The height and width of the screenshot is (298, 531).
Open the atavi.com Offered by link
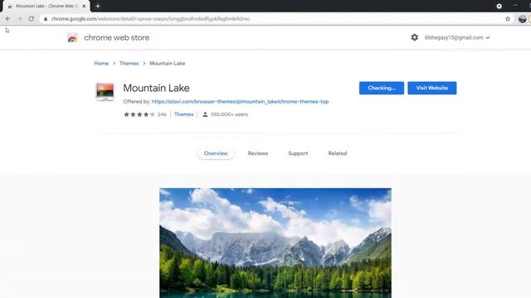[240, 101]
